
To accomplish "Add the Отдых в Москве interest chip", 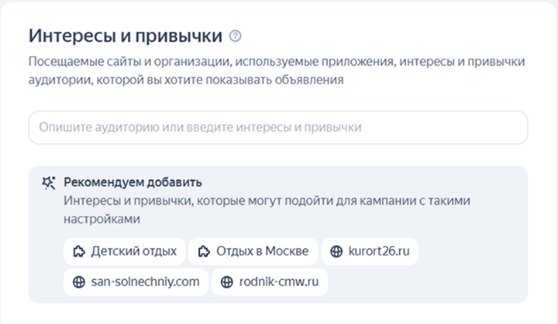I will [x=253, y=251].
